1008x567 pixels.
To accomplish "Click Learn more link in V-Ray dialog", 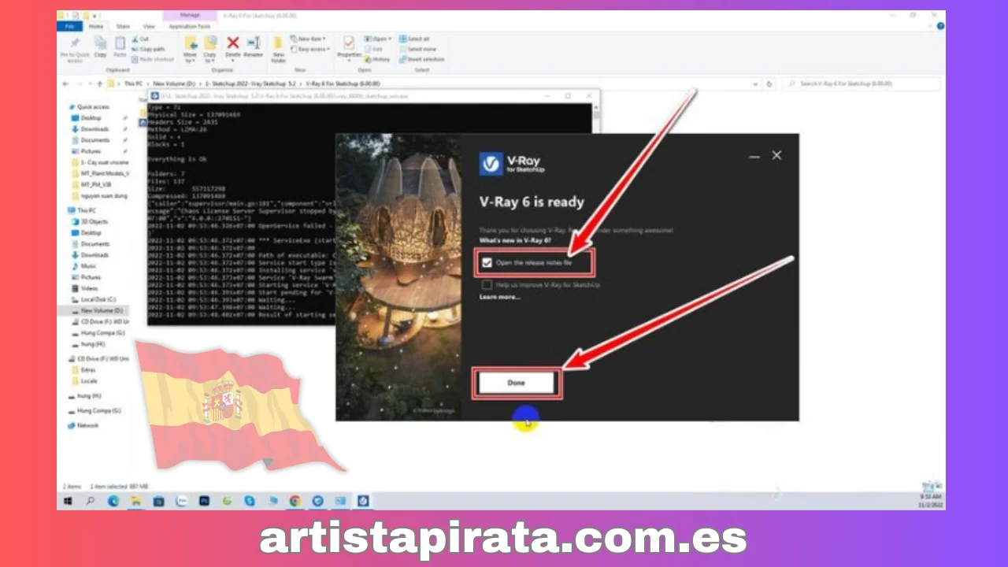I will click(499, 297).
